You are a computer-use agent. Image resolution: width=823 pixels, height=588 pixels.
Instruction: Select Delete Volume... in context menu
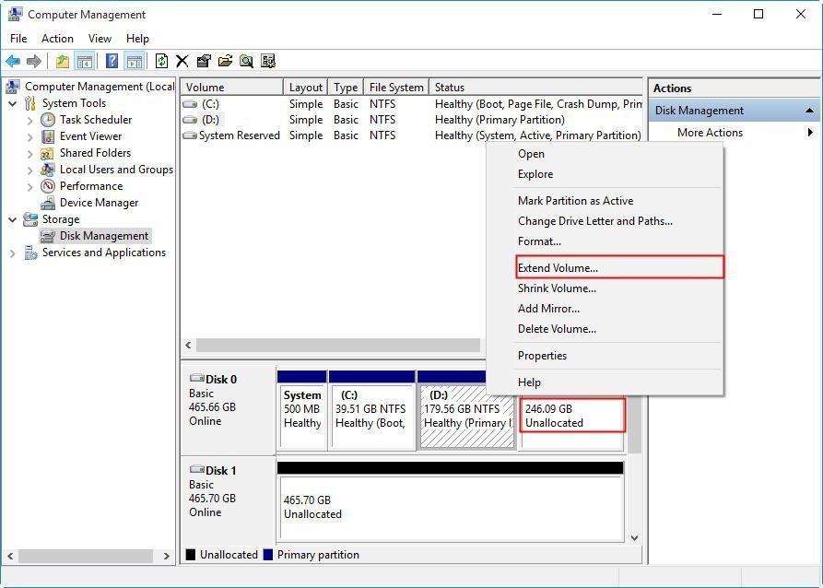[605, 329]
